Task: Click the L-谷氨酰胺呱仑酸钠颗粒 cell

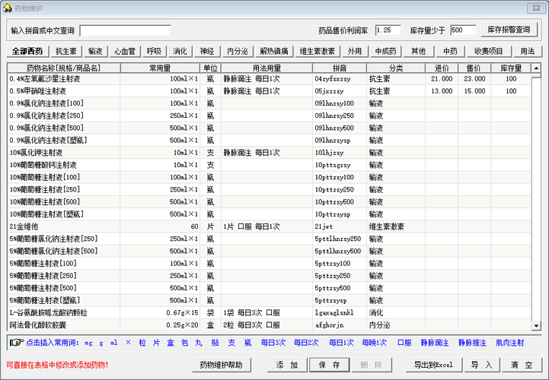Action: (x=64, y=312)
